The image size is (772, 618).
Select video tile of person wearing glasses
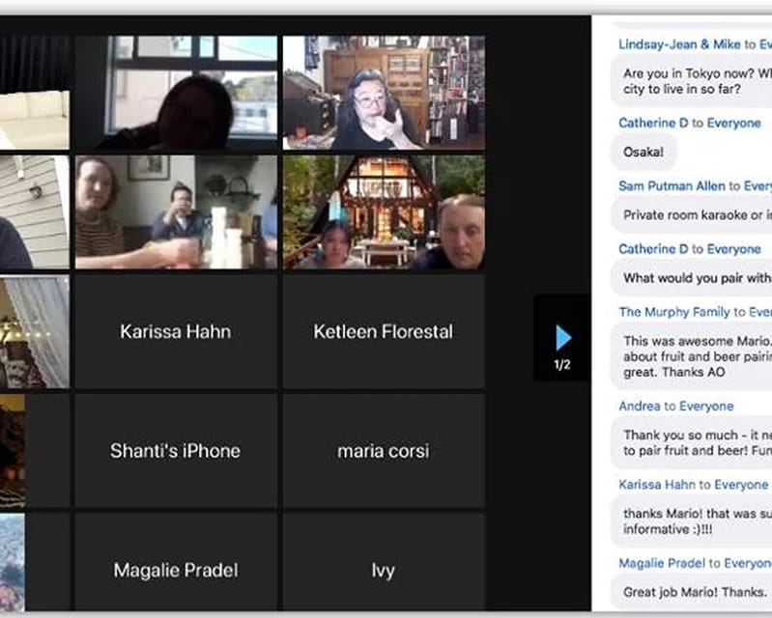tap(384, 93)
